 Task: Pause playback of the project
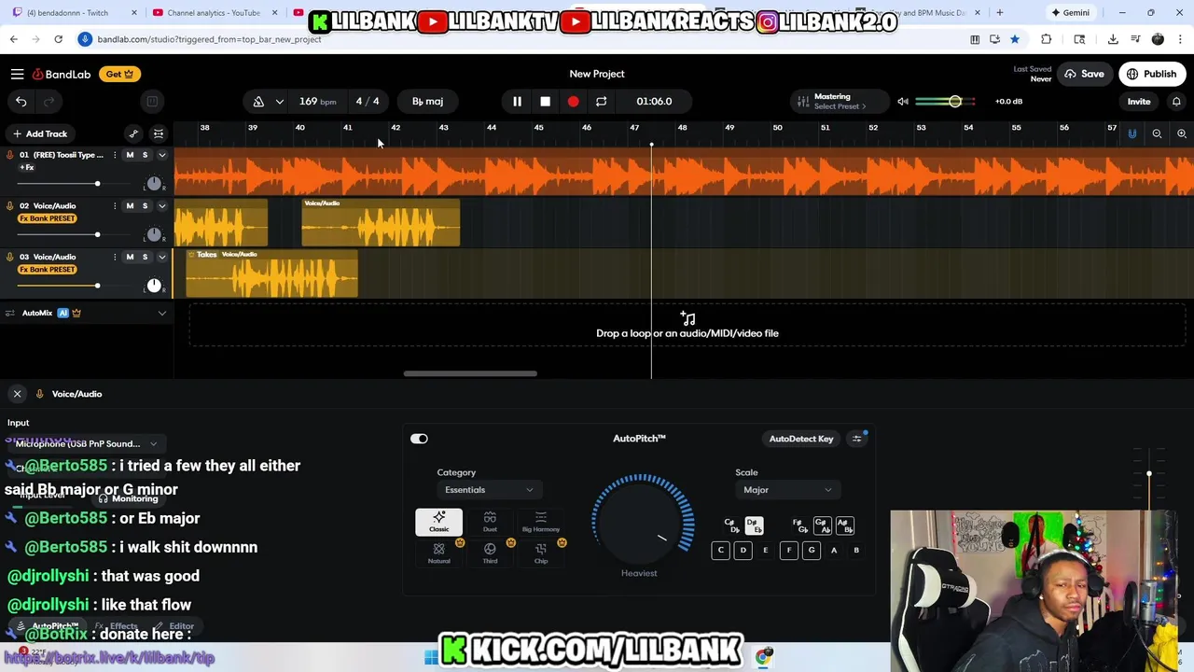[x=517, y=101]
